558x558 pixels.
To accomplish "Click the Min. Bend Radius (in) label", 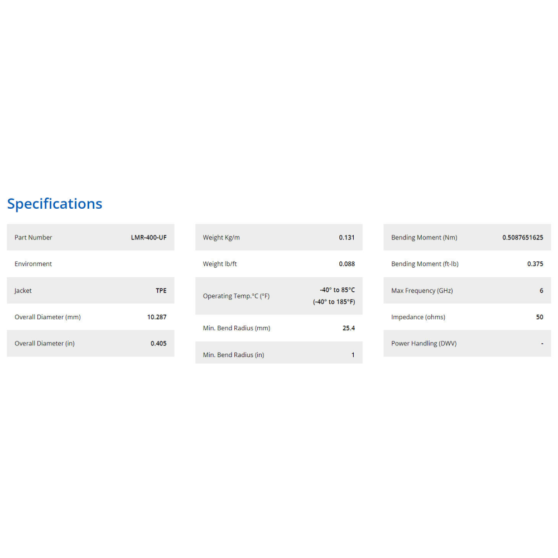I will pos(234,355).
